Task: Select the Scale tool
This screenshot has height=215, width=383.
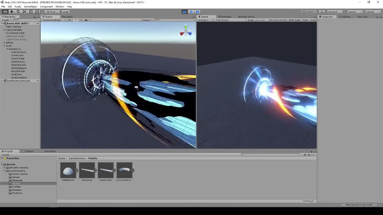Action: pyautogui.click(x=24, y=12)
